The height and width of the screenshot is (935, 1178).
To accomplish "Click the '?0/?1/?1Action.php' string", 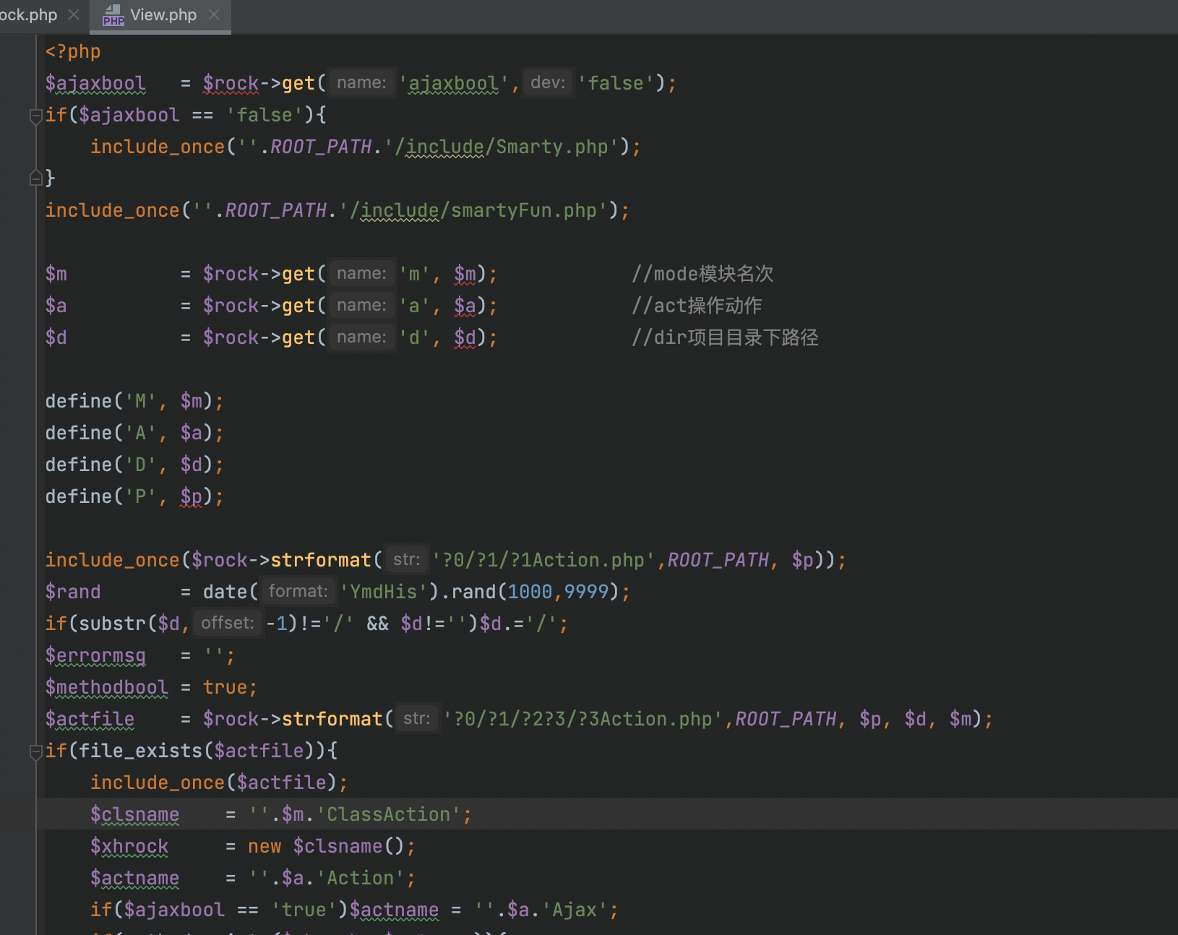I will pyautogui.click(x=544, y=561).
